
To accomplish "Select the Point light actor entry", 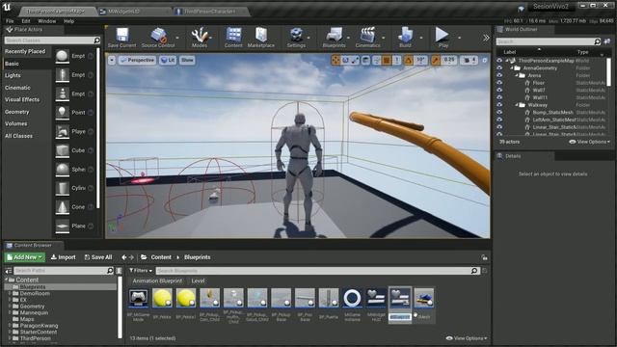I will tap(74, 113).
